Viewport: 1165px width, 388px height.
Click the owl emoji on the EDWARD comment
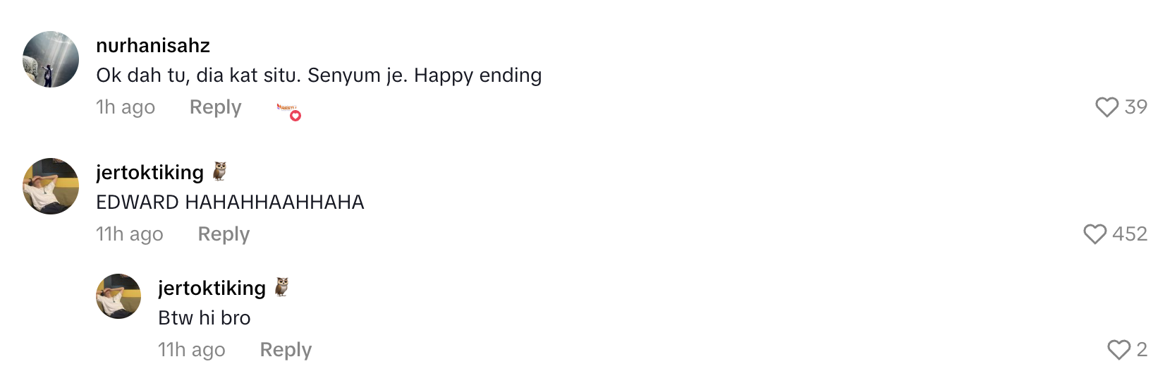(220, 171)
